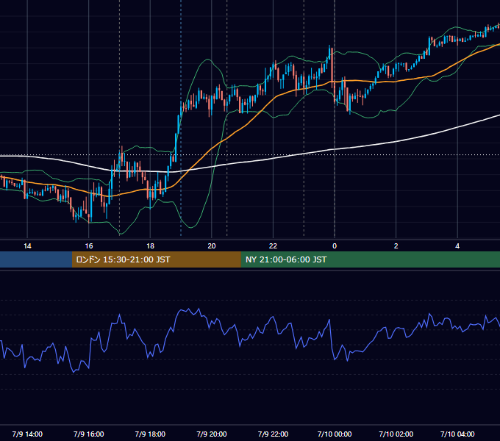Viewport: 500px width, 441px height.
Task: Select the 18 hour axis label
Action: click(x=150, y=246)
